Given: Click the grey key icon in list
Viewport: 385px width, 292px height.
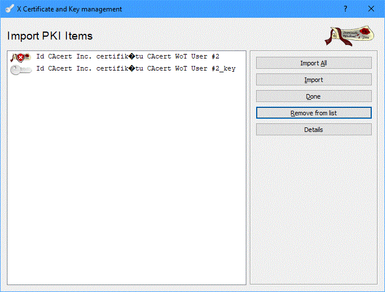Looking at the screenshot, I should click(21, 69).
